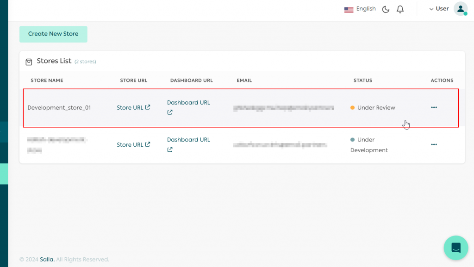Open Store URL for Under Development store

point(133,145)
